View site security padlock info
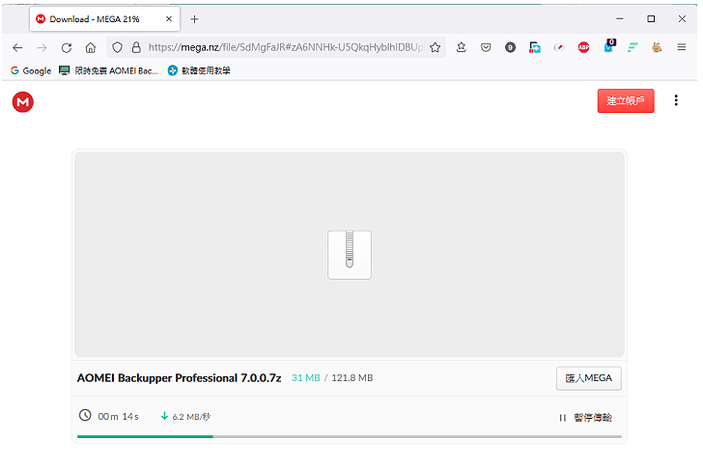703x468 pixels. pyautogui.click(x=136, y=47)
